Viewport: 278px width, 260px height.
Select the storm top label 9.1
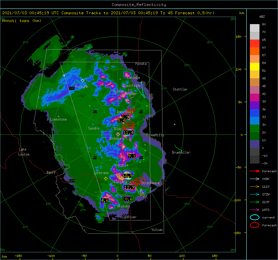[132, 156]
